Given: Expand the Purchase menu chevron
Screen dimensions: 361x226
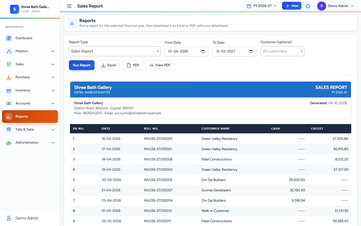Looking at the screenshot, I should pos(53,77).
